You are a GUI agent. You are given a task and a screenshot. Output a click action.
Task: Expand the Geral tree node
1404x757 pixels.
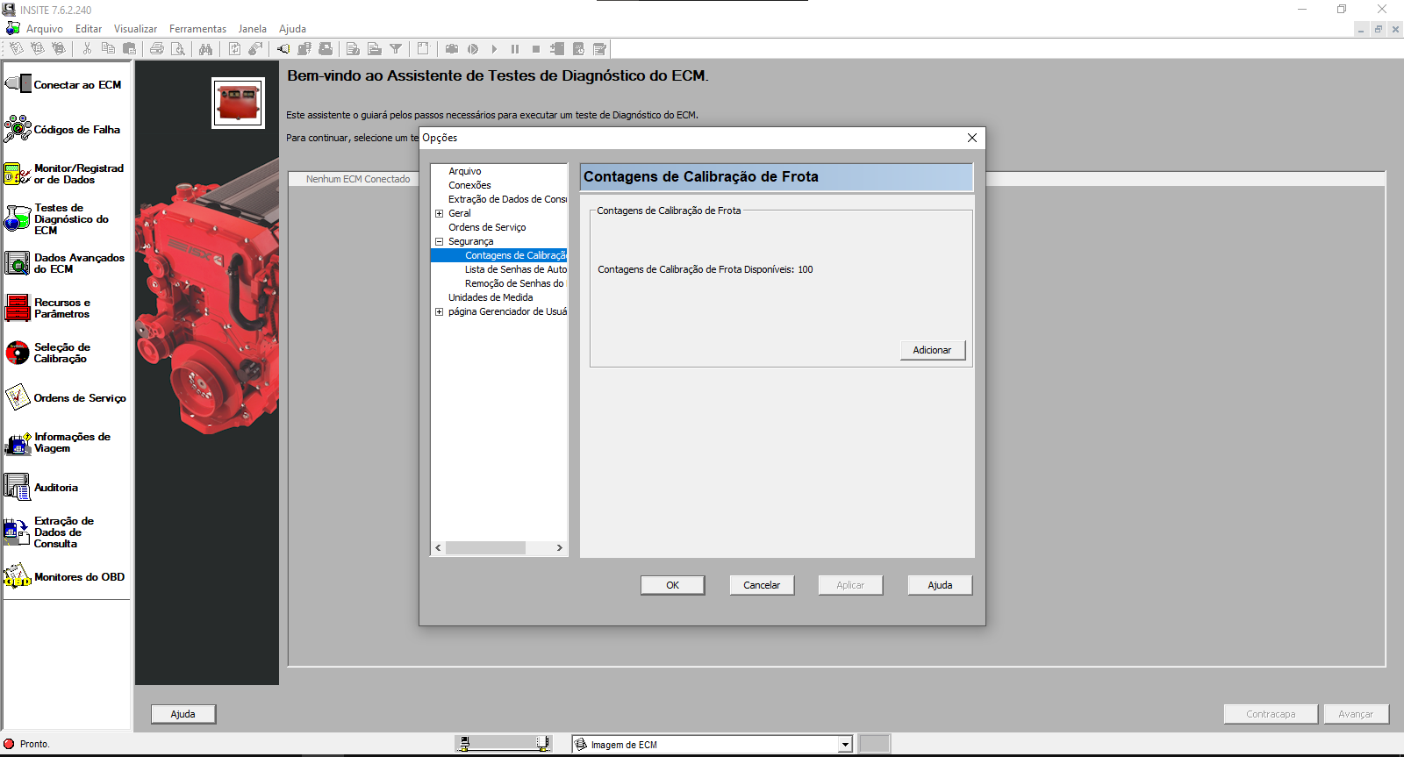(x=439, y=213)
